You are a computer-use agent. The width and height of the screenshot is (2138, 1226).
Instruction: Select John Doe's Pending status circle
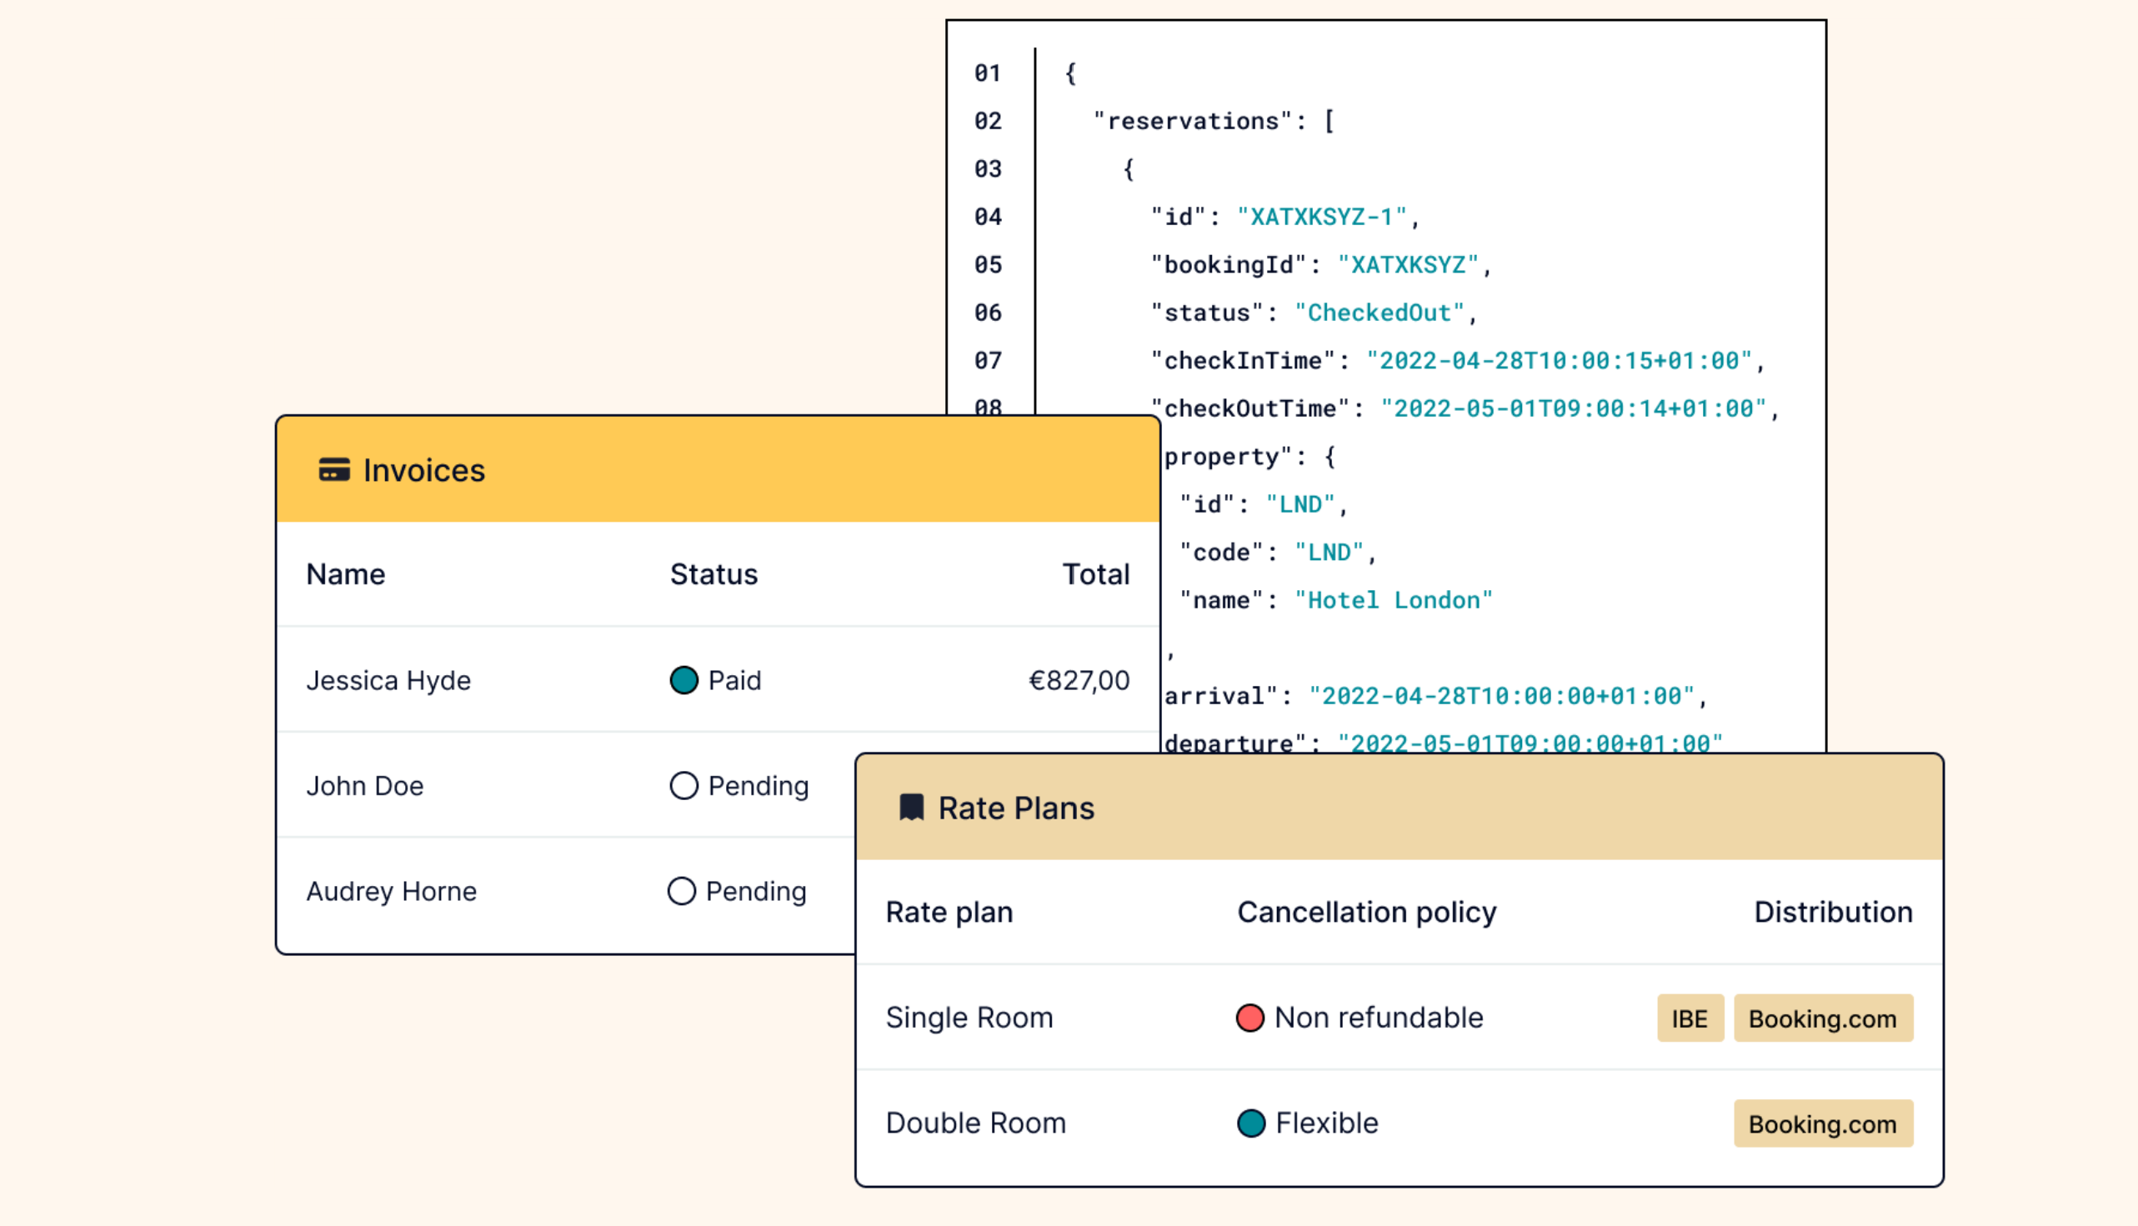683,786
